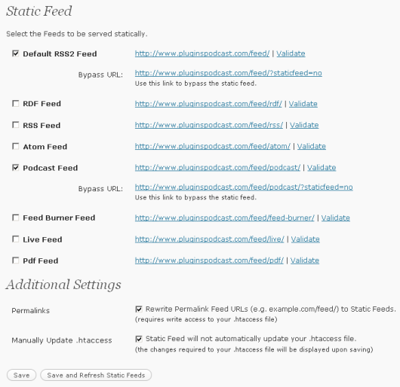Image resolution: width=400 pixels, height=387 pixels.
Task: Click the Save button
Action: point(21,375)
